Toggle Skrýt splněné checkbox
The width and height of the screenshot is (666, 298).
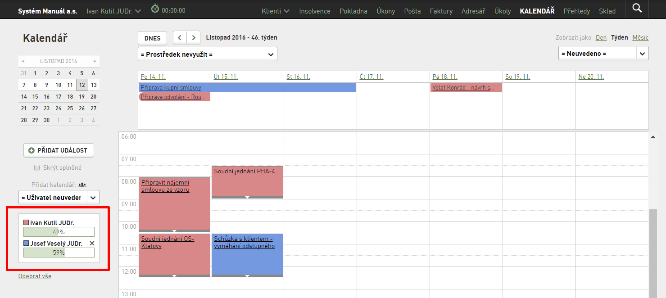click(37, 167)
